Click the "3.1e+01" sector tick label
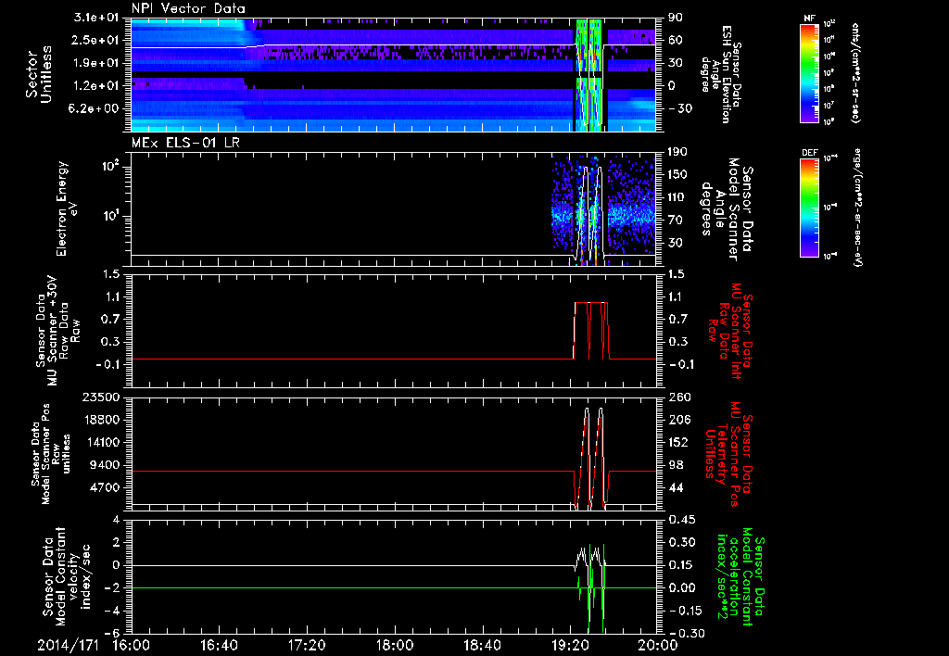 click(x=96, y=18)
